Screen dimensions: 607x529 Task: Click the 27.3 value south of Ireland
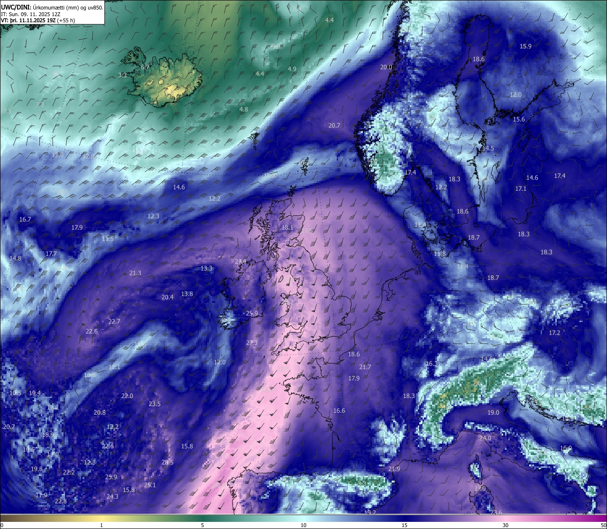pyautogui.click(x=252, y=343)
